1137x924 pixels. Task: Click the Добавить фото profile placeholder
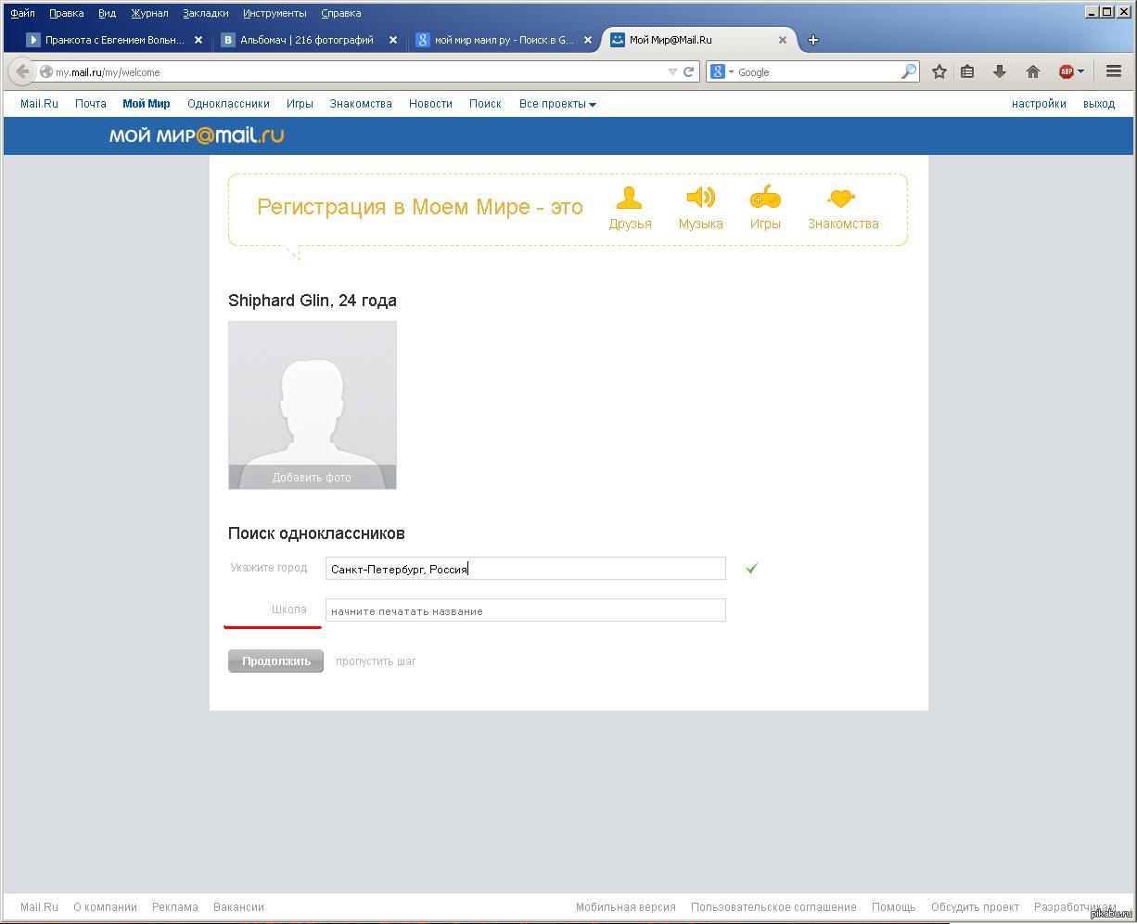click(313, 404)
